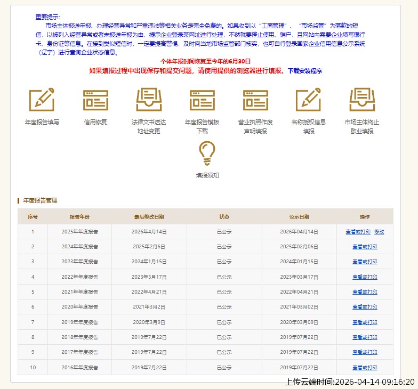View or print the 2022年度报告
The height and width of the screenshot is (389, 418).
(365, 277)
